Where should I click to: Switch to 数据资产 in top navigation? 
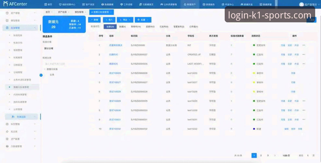click(190, 4)
